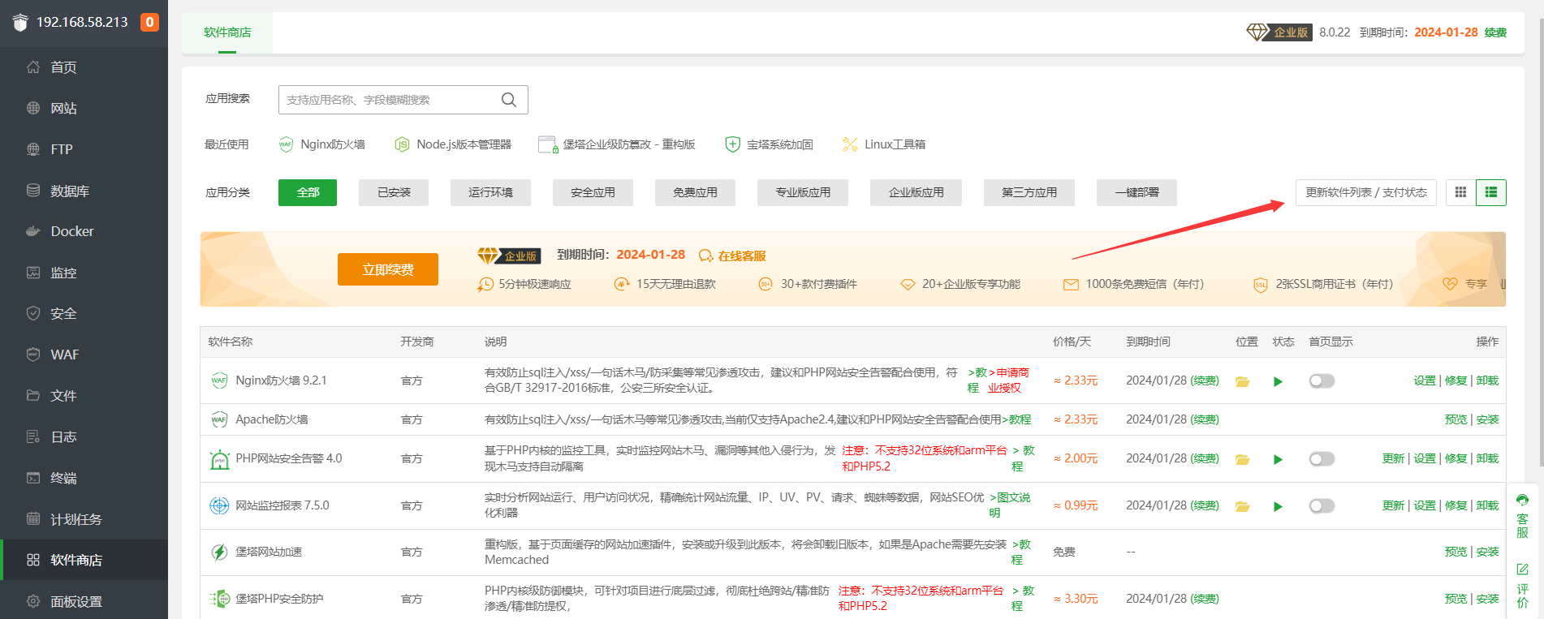Open the 评价 feedback widget
Screen dimensions: 1544x619
point(1522,586)
